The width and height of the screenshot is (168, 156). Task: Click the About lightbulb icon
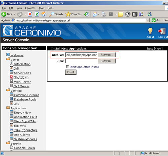(150, 31)
